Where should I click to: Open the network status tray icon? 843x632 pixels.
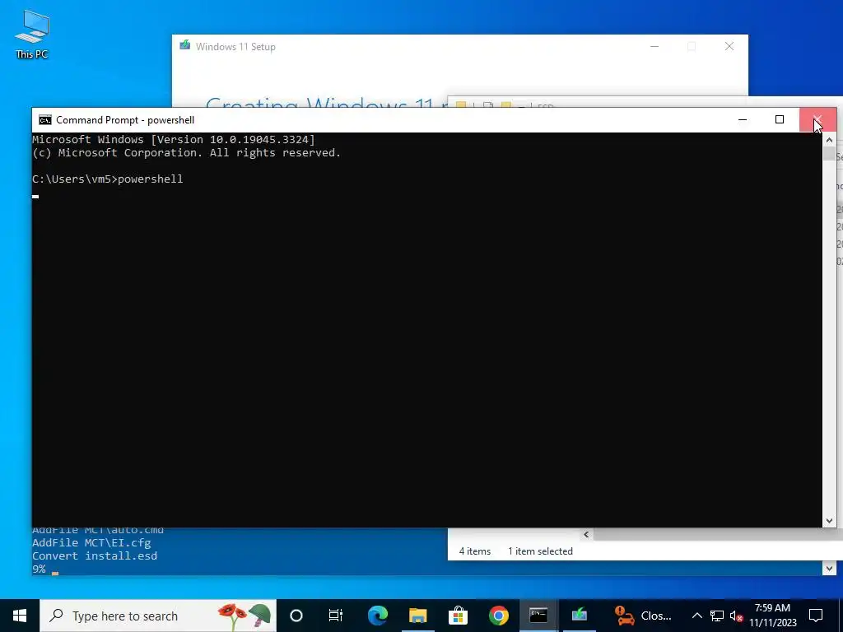[717, 616]
